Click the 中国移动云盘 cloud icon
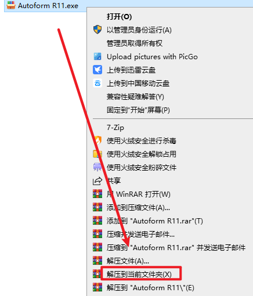This screenshot has height=296, width=253. pyautogui.click(x=97, y=83)
